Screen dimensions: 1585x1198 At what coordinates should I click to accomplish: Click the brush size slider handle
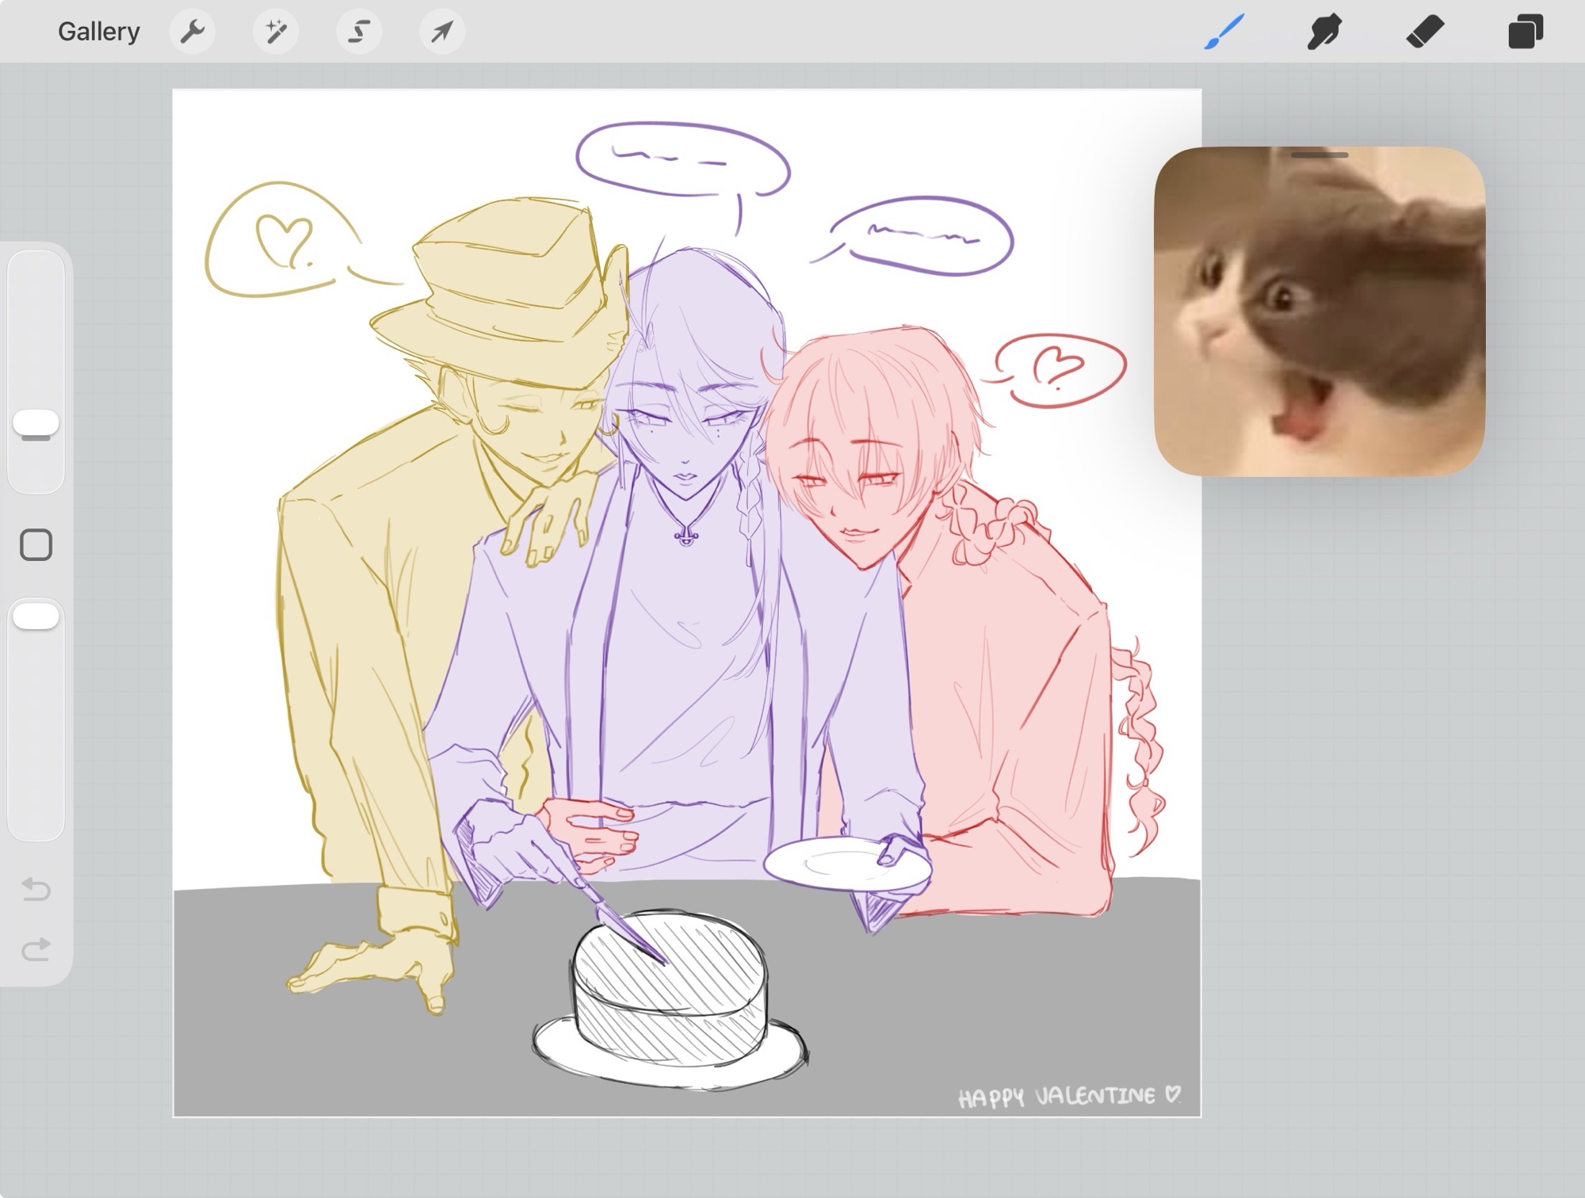pyautogui.click(x=36, y=423)
